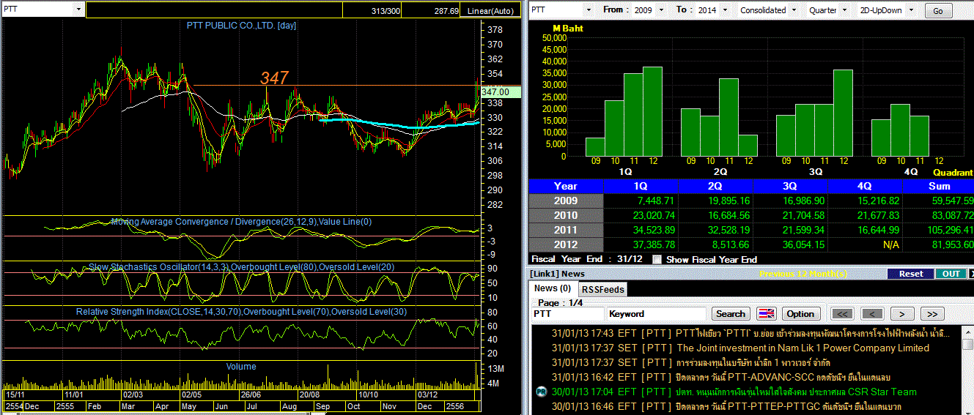Image resolution: width=974 pixels, height=415 pixels.
Task: Click the news list scrollbar up arrow
Action: click(967, 331)
